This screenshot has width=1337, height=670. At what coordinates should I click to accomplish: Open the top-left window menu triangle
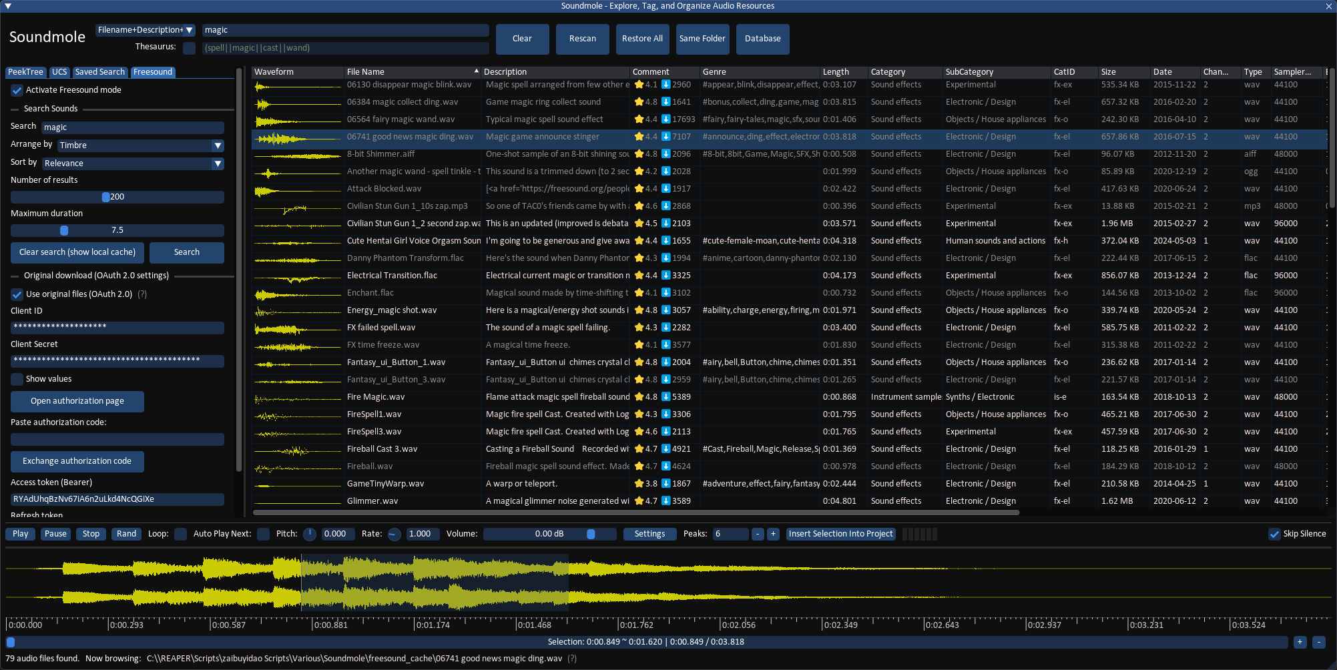coord(8,6)
